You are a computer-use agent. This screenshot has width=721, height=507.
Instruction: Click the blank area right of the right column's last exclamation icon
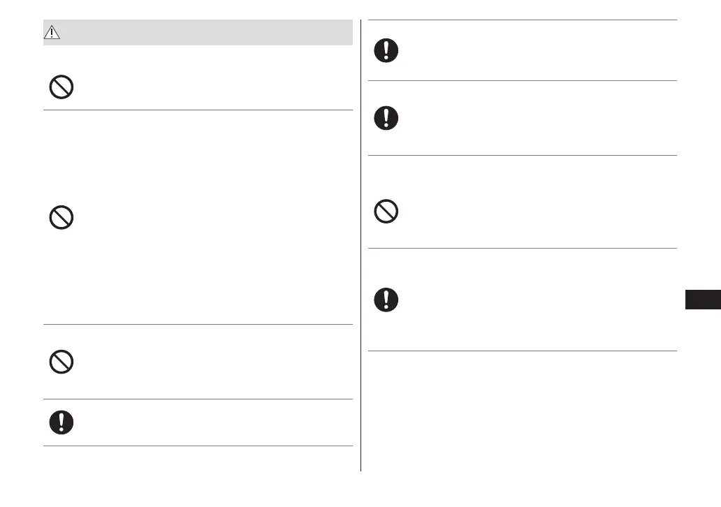[531, 300]
